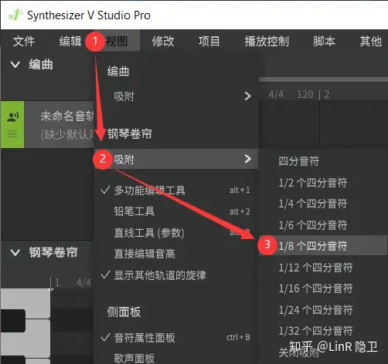This screenshot has width=388, height=364.
Task: Choose 四分音符 snap option
Action: coord(323,161)
